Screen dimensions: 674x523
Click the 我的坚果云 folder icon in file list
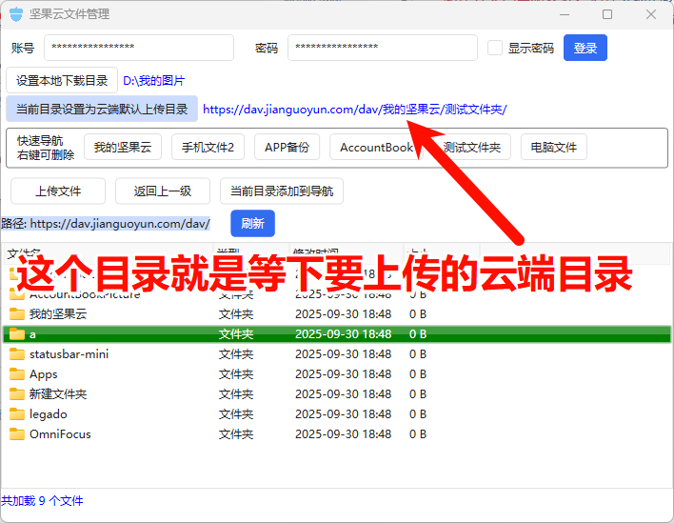coord(16,314)
